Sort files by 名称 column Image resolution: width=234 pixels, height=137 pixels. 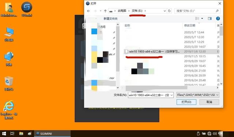(127, 26)
